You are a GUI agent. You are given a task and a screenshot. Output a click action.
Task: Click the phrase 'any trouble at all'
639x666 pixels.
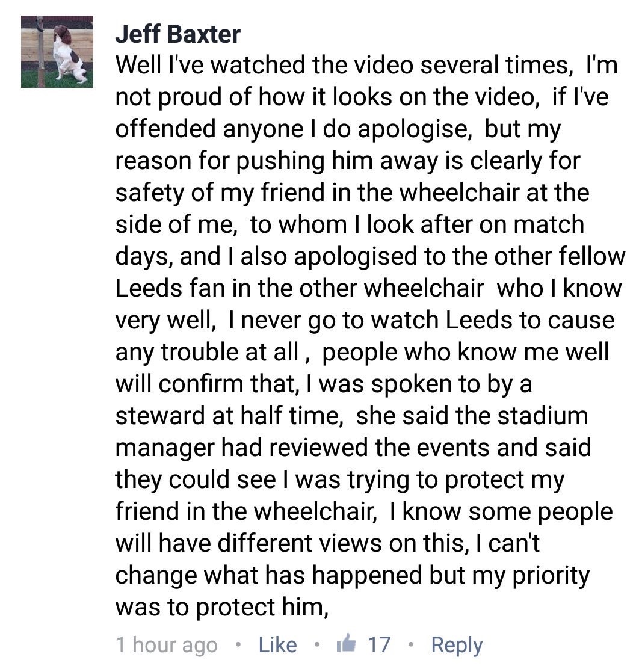(x=207, y=352)
